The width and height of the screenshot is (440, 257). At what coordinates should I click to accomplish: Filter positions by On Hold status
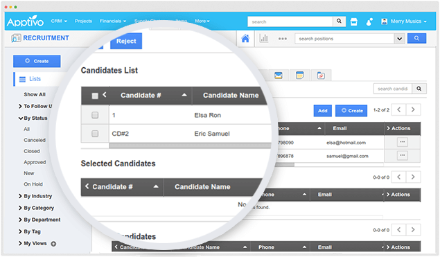(x=33, y=184)
